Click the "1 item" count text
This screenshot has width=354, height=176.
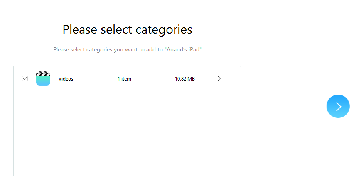point(124,79)
